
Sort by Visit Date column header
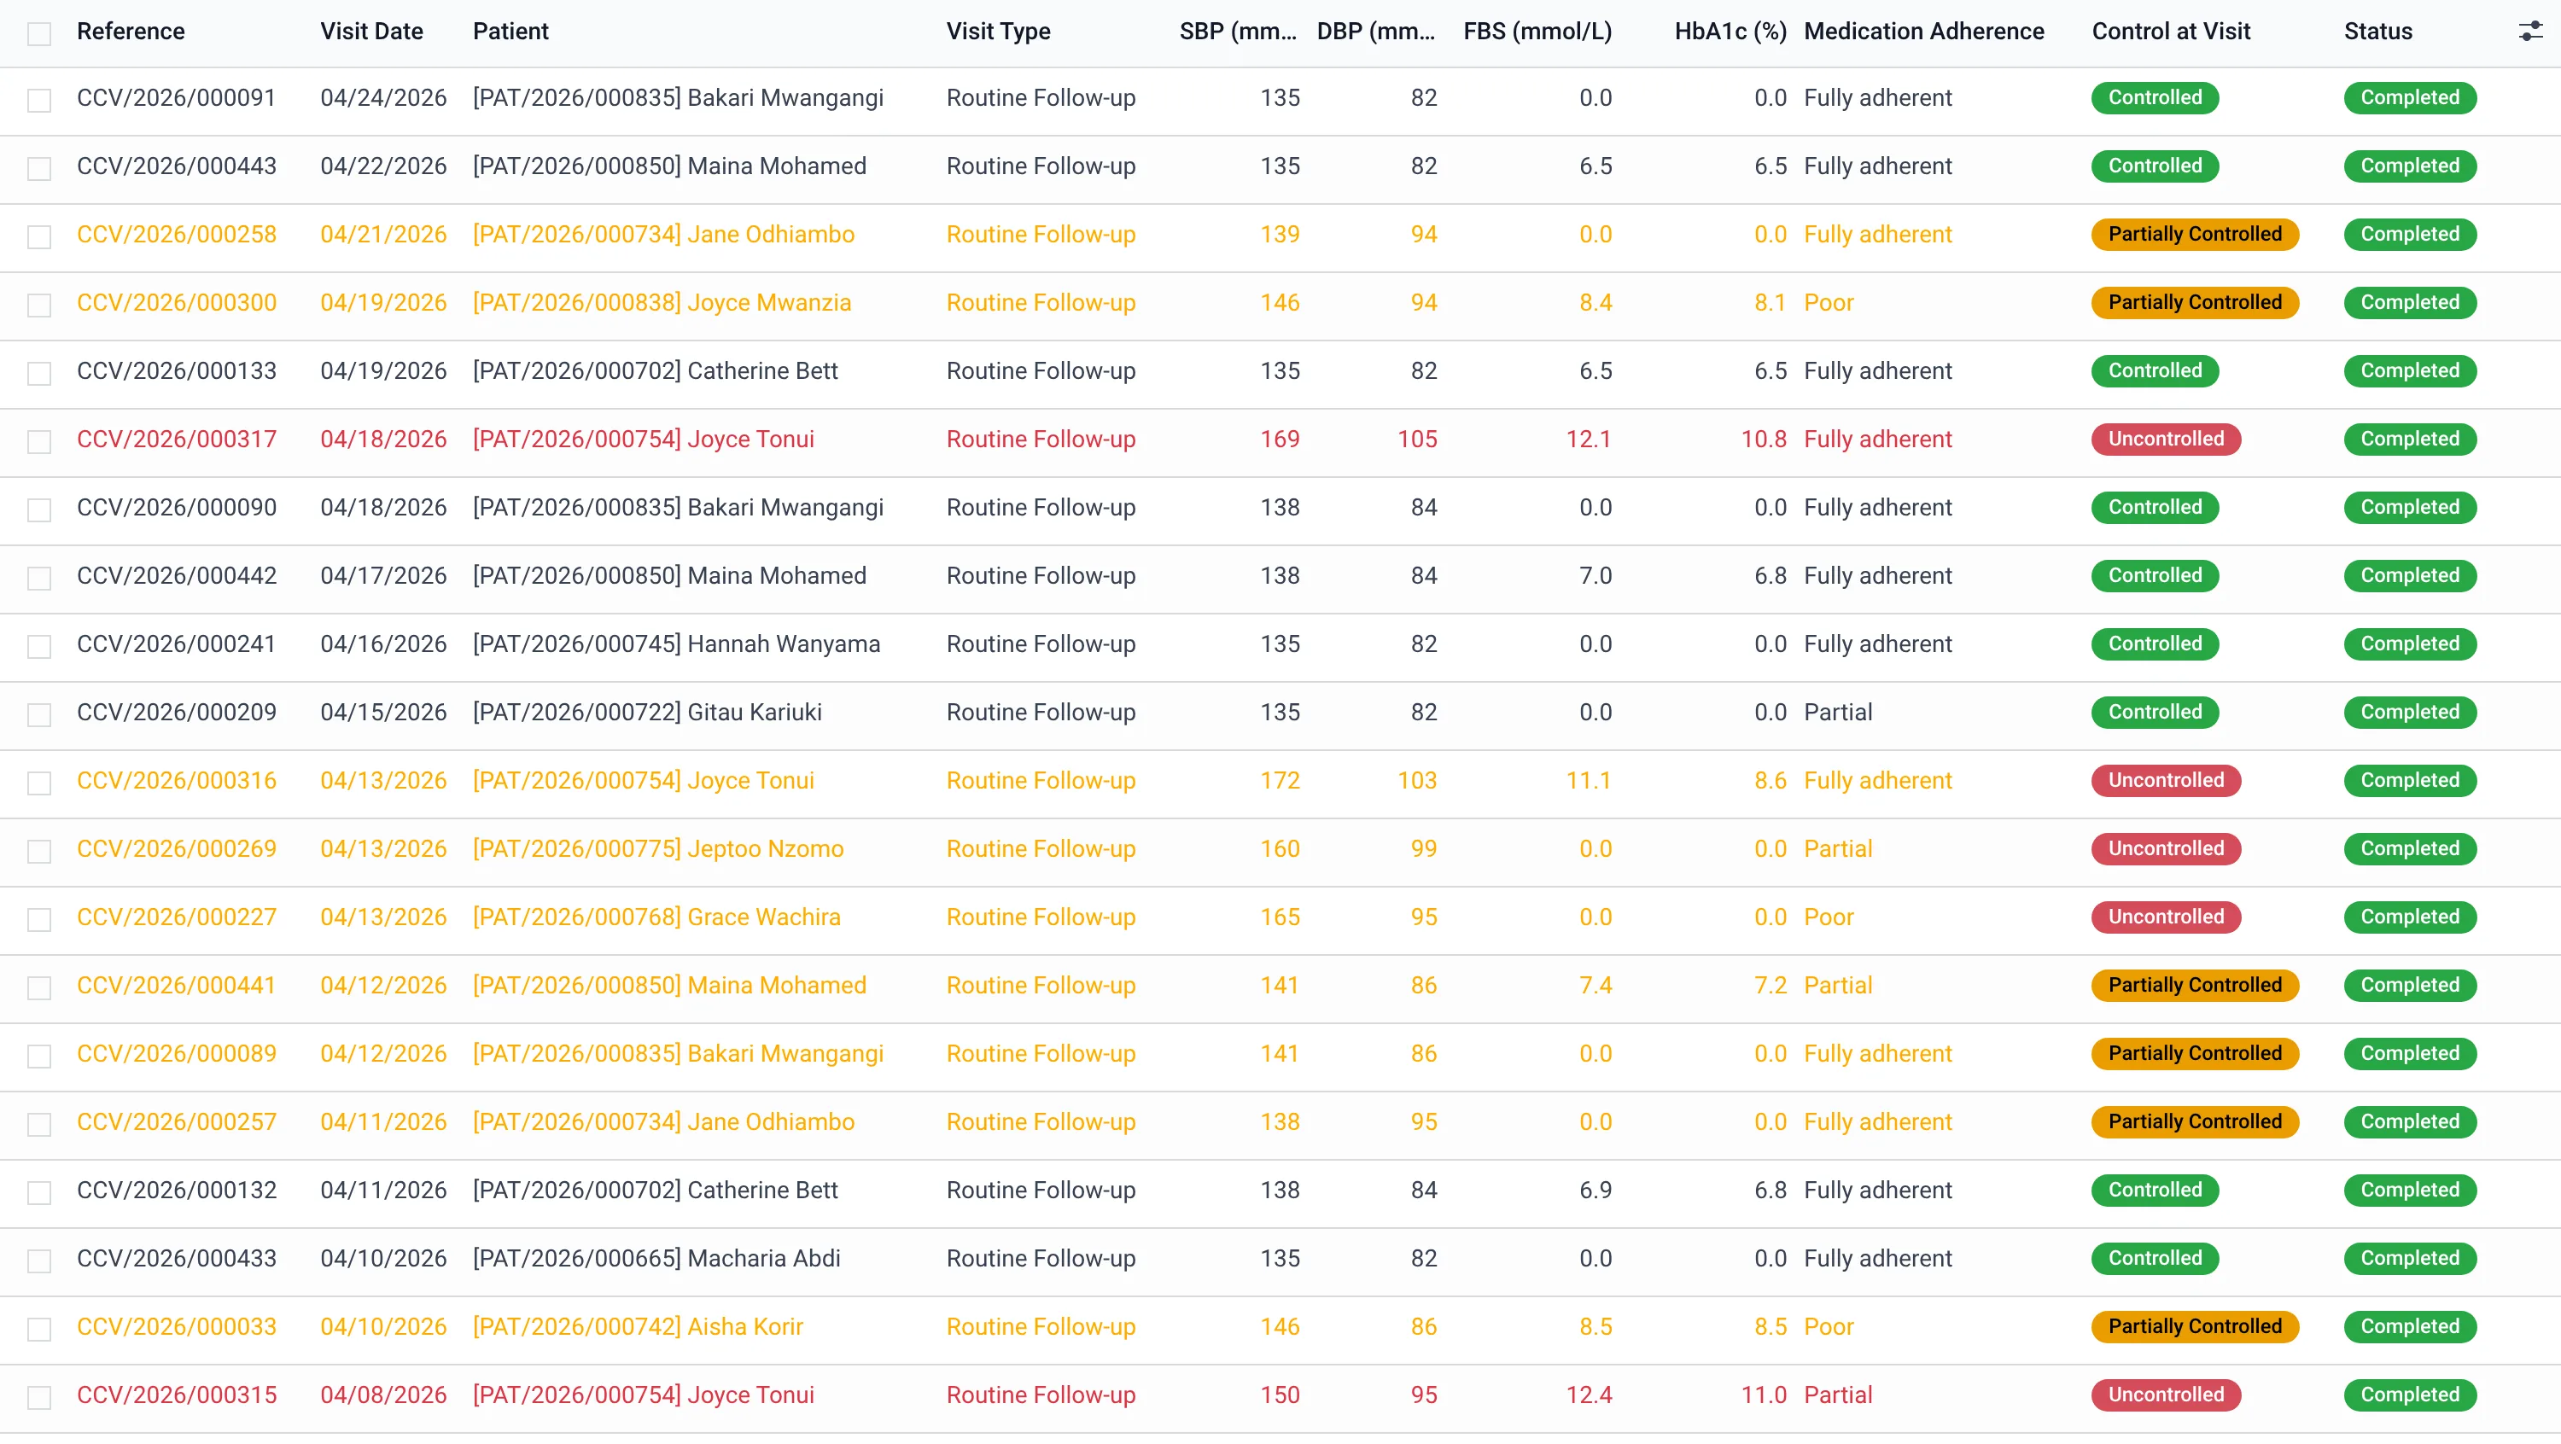370,32
